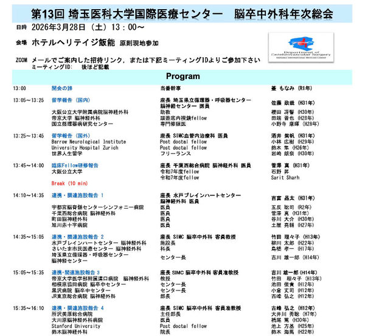Viewport: 365px width, 336px height.
Task: Click '帝京大学医学部附属溝口病院 脳神経外科'
Action: click(100, 279)
